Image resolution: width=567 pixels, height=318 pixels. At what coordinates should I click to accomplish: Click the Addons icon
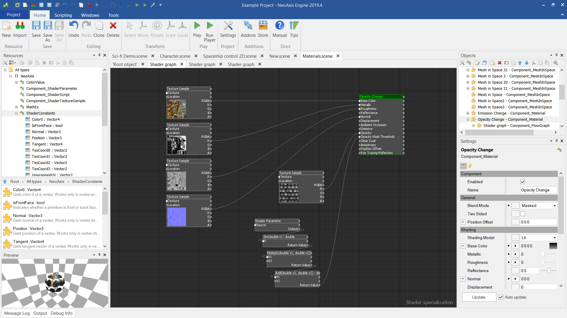[248, 26]
